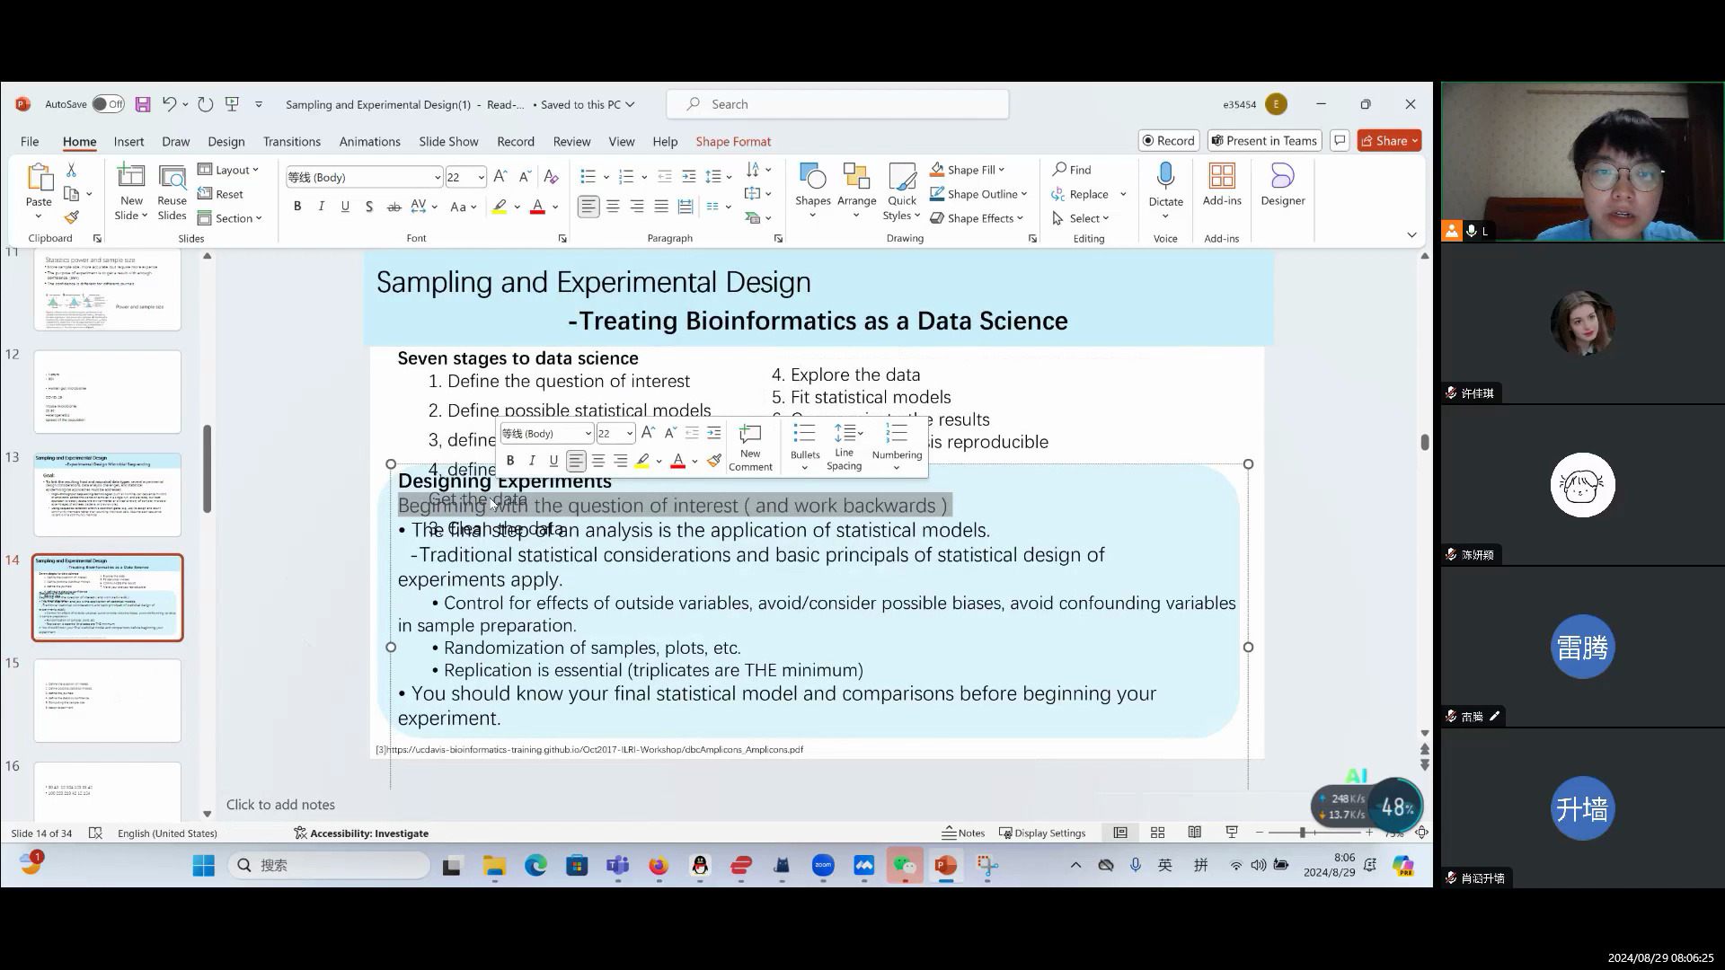Switch to Animations tab

[369, 141]
